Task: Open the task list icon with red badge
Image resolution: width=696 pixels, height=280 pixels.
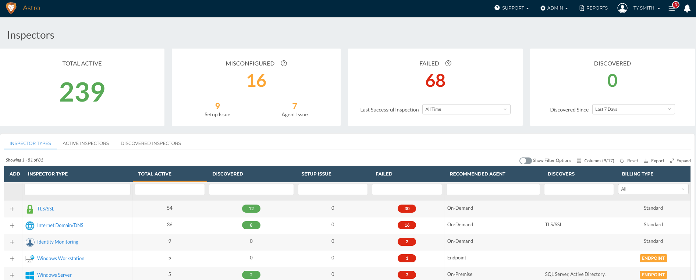Action: click(x=672, y=8)
